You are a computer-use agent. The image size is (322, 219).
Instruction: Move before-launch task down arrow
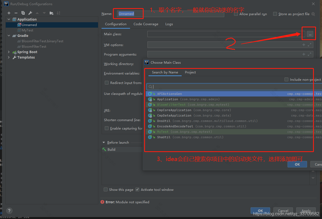[313, 178]
